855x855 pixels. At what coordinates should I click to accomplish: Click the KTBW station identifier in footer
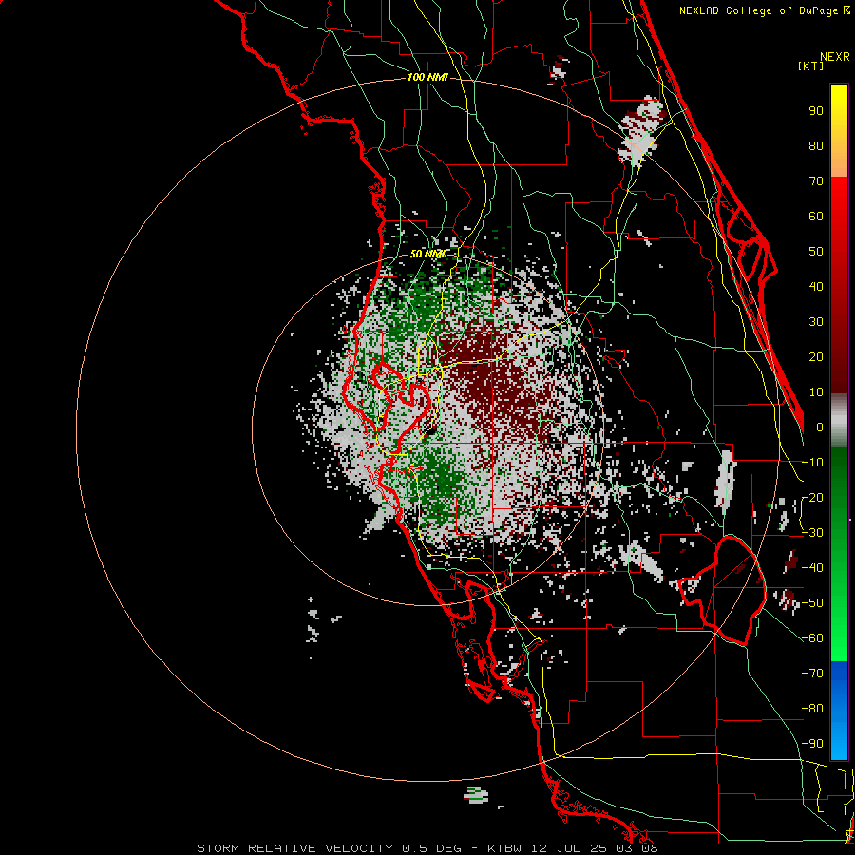point(507,848)
